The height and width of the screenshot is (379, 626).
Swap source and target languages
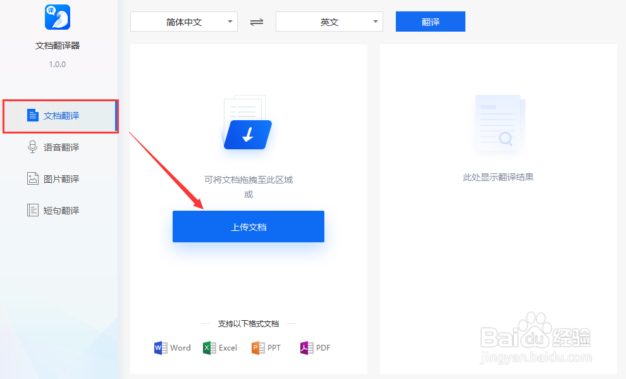[256, 21]
